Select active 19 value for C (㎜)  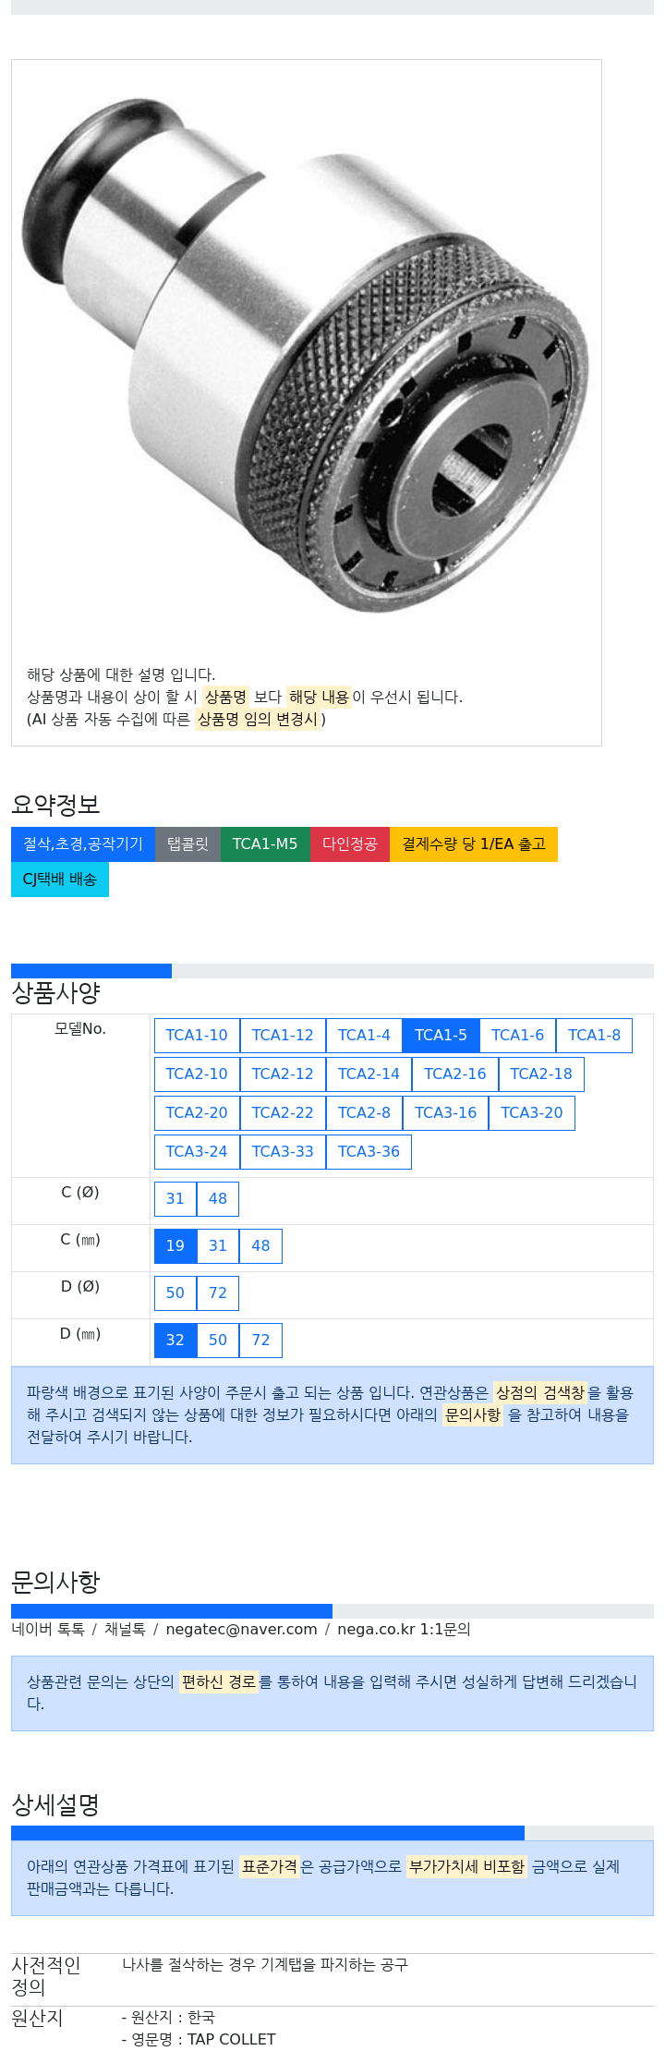175,1245
